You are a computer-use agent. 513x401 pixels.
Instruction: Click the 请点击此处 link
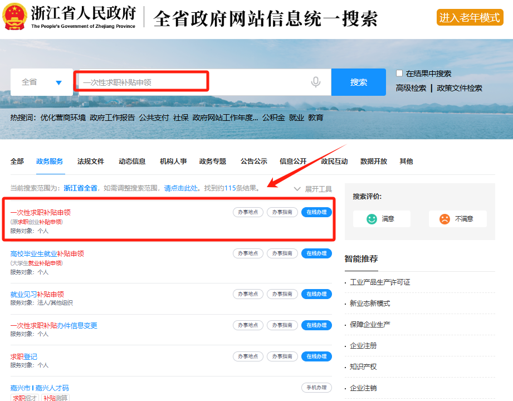[181, 188]
